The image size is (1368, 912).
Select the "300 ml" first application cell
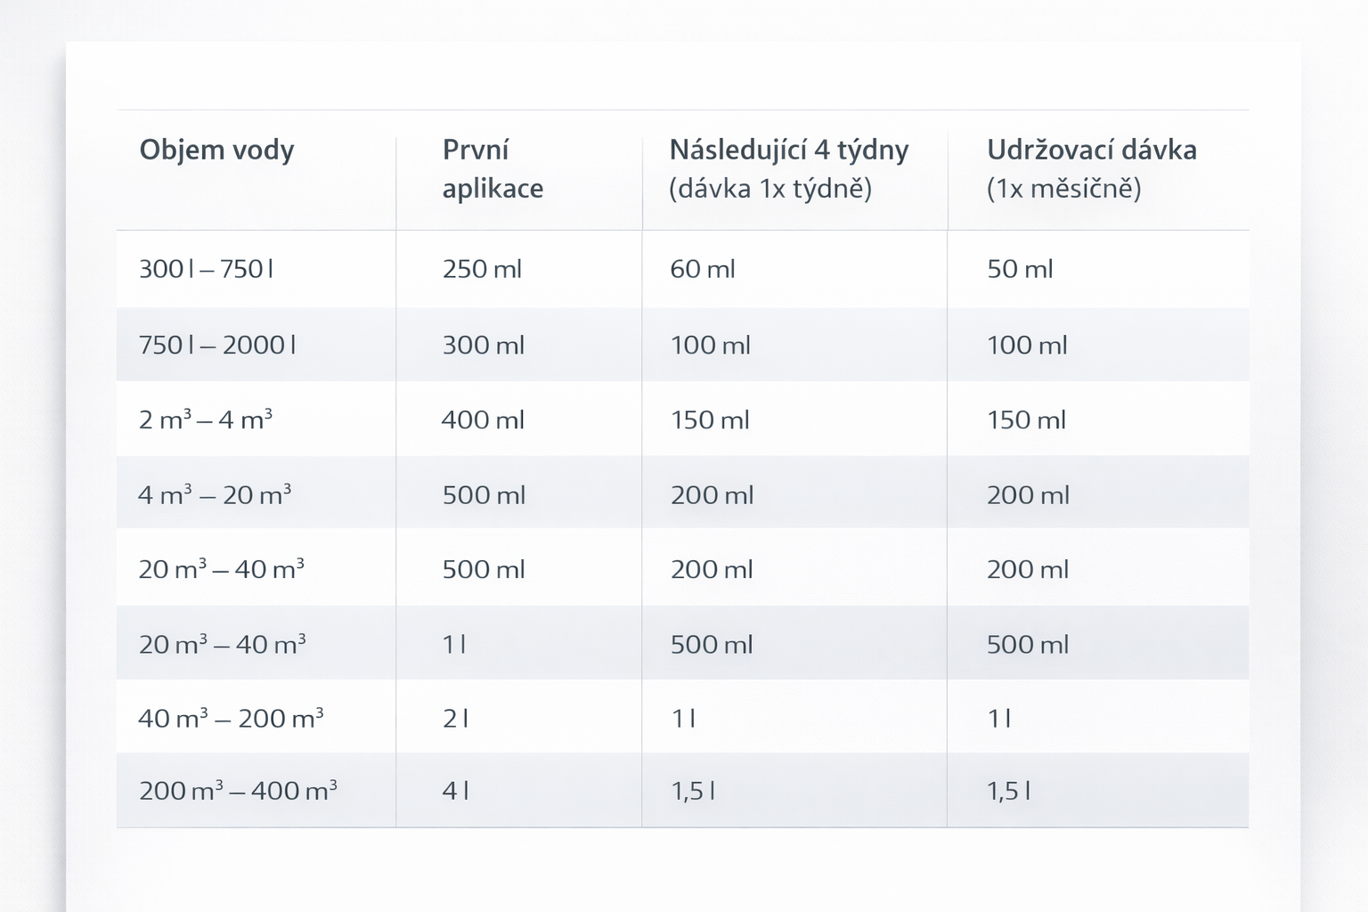484,345
